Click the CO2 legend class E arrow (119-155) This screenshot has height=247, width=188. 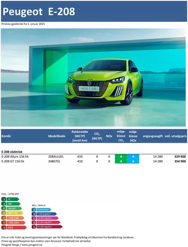[x=13, y=218]
